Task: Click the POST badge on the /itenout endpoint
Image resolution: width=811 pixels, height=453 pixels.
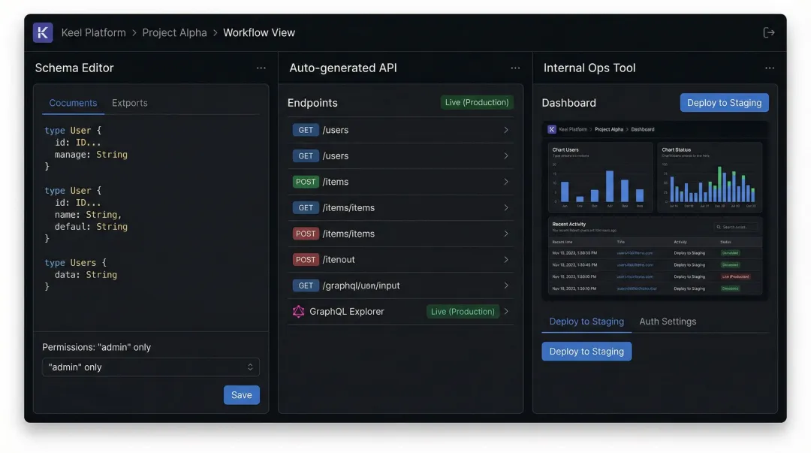Action: pyautogui.click(x=306, y=259)
